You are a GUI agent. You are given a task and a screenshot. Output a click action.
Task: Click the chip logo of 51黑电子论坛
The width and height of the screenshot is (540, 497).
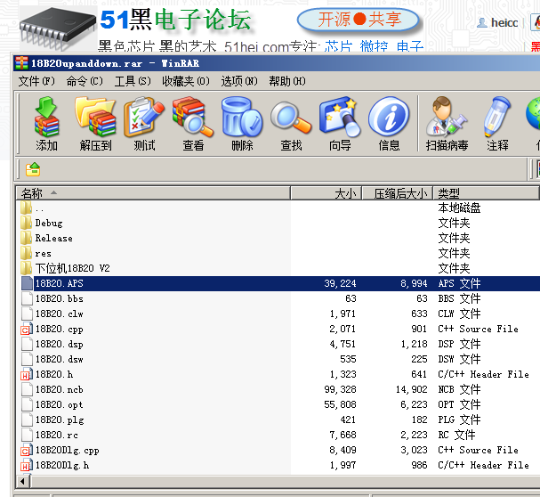[x=58, y=29]
